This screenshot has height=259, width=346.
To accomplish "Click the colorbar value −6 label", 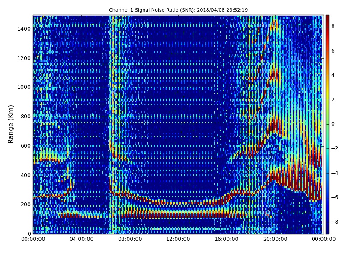I will [x=335, y=197].
